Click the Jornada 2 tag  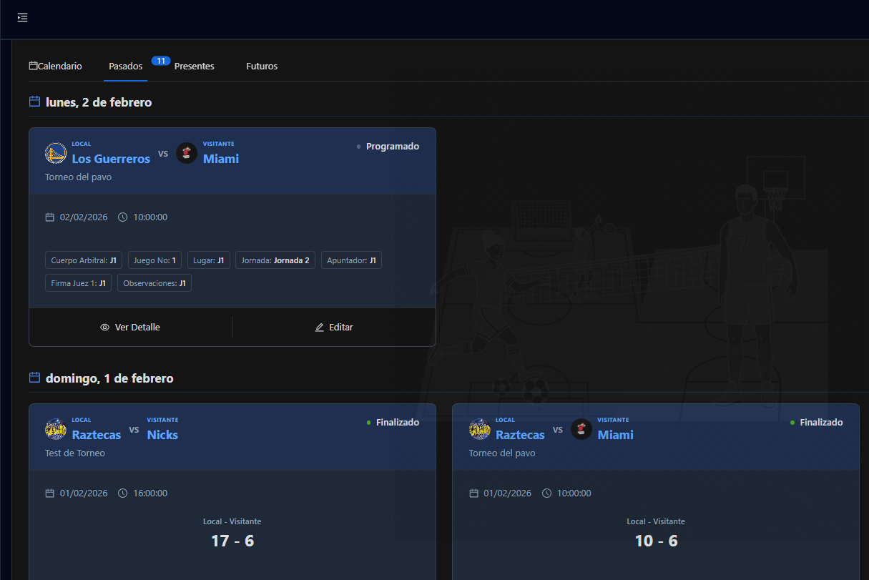click(275, 260)
